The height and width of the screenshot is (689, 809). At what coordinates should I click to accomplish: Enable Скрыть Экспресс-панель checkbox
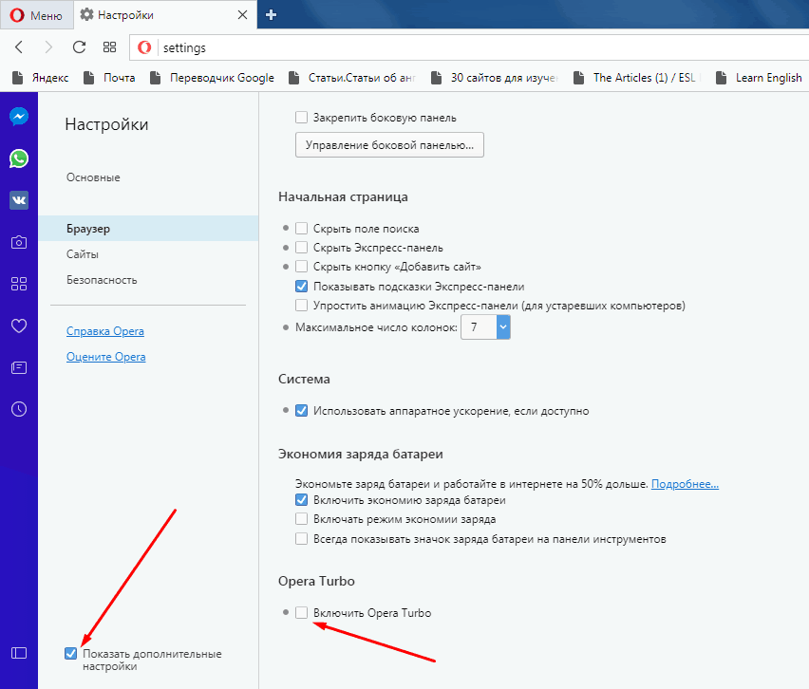[301, 248]
